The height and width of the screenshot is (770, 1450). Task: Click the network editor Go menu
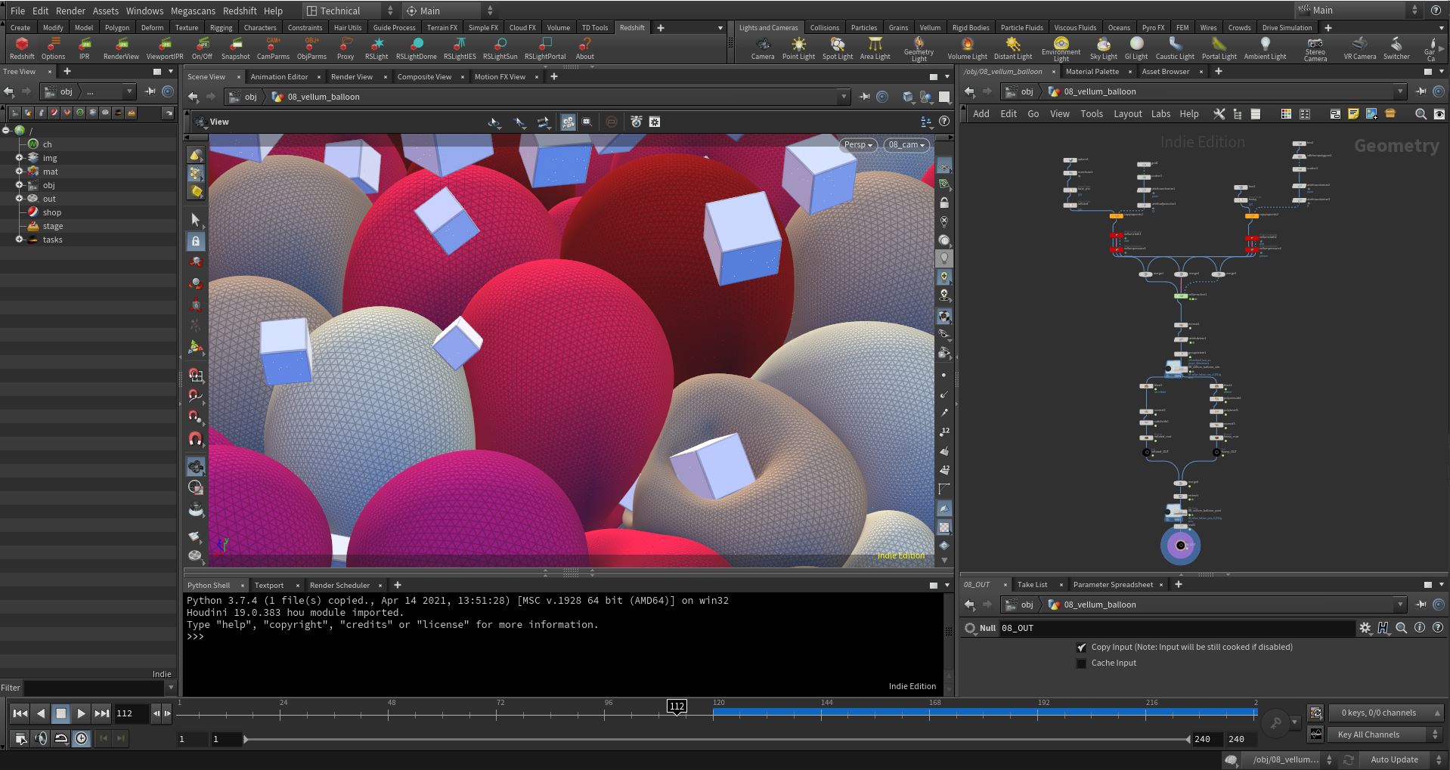click(x=1033, y=114)
